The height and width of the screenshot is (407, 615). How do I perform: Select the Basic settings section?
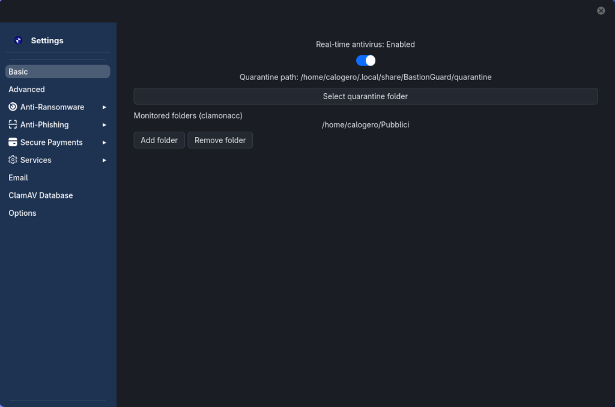coord(58,72)
